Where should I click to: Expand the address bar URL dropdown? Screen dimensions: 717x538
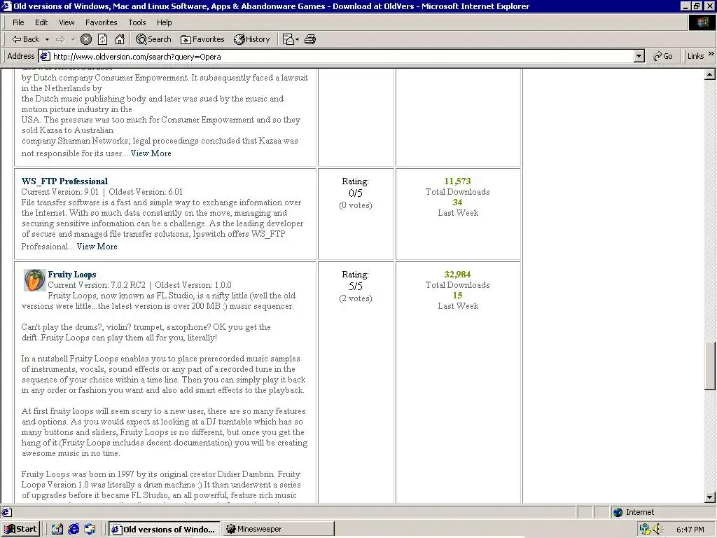click(639, 56)
